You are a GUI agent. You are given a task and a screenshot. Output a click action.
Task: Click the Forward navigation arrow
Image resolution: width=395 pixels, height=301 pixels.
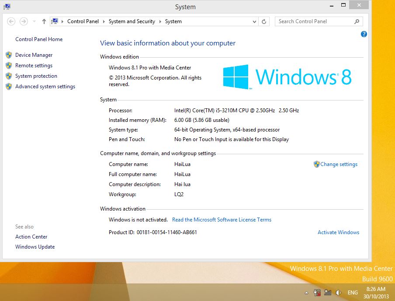coord(24,21)
